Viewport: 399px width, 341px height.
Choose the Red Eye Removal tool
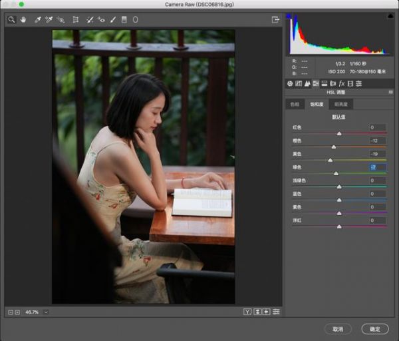click(102, 20)
